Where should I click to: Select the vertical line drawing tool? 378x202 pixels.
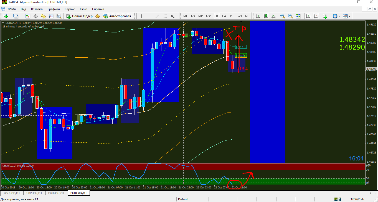coord(142,16)
